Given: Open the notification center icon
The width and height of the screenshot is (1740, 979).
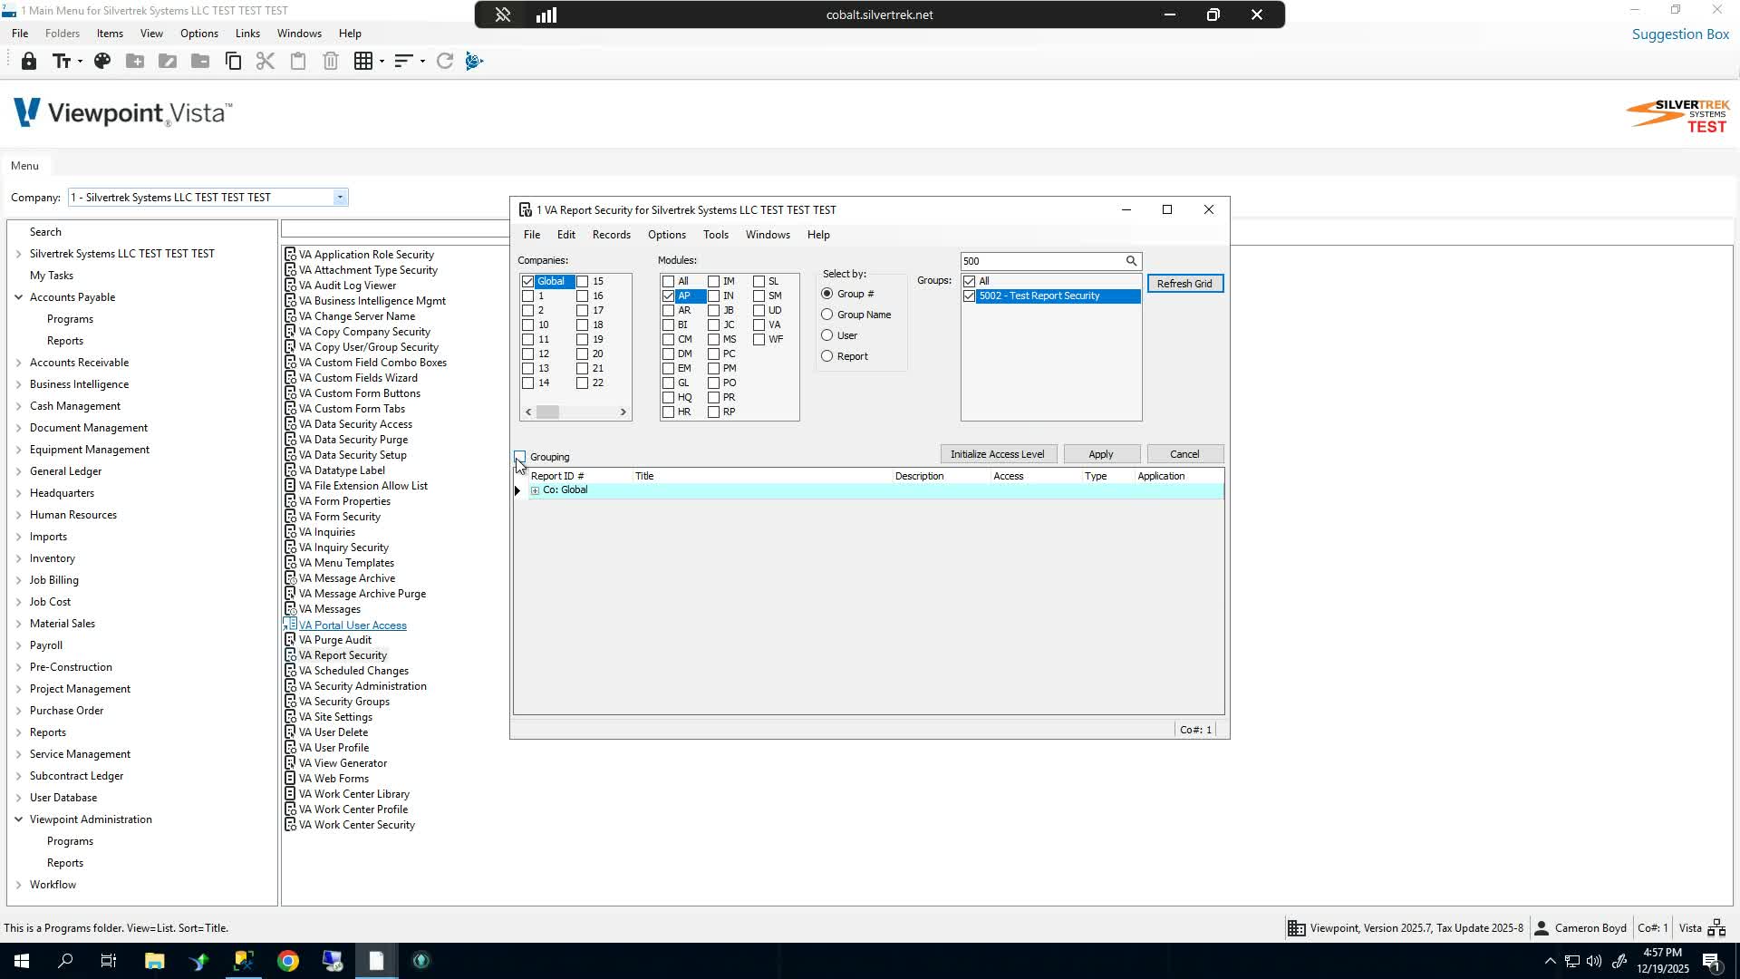Looking at the screenshot, I should click(1712, 962).
